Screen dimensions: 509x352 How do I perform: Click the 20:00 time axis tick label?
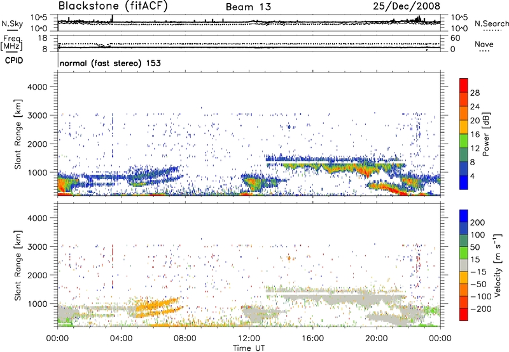coord(376,339)
